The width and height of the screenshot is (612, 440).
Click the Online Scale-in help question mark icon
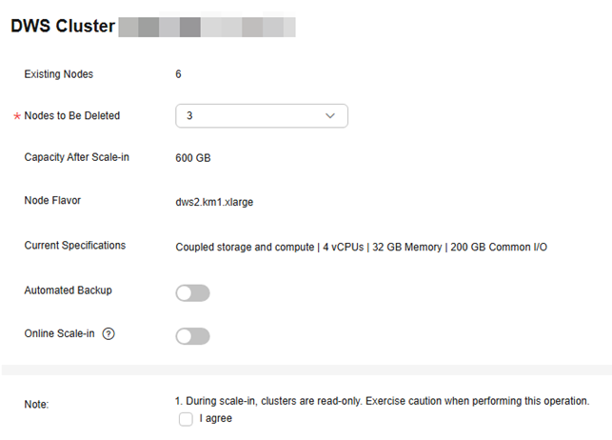tap(109, 333)
